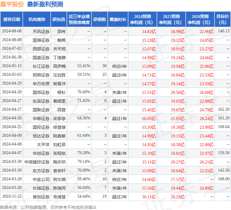Select the 2023-11-22 report date cell
The image size is (231, 210).
tap(12, 197)
